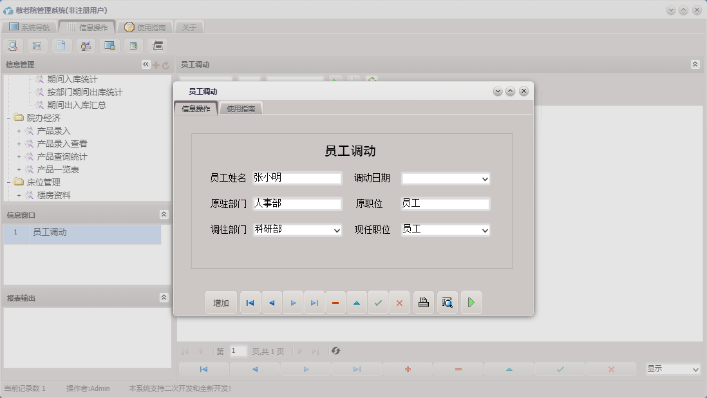Click the monitor-shaped toolbar icon

(x=108, y=46)
